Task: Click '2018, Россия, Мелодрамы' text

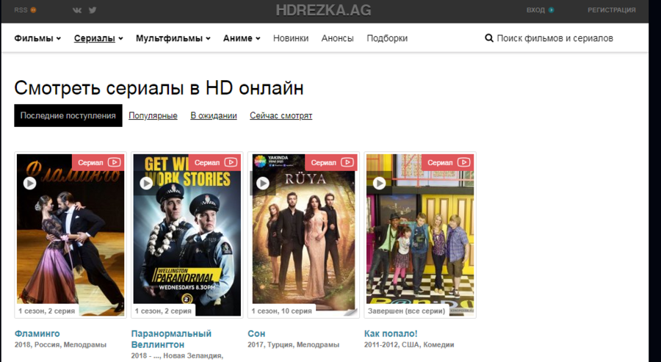Action: [x=60, y=344]
